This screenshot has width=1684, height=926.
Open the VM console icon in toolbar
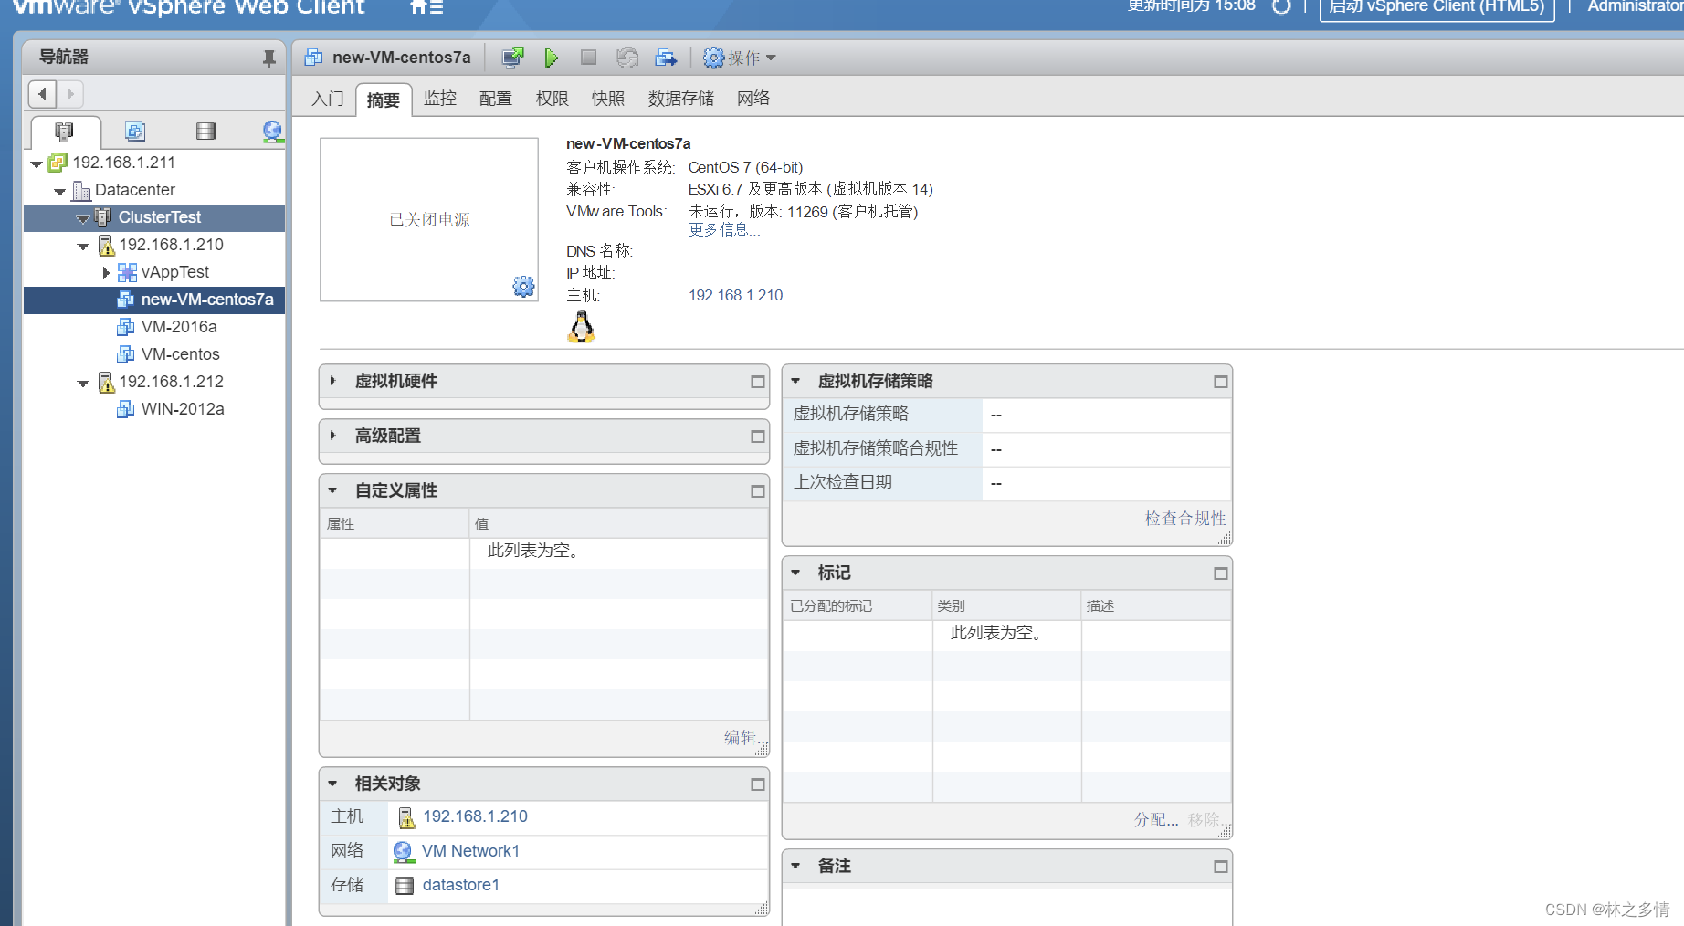[513, 58]
